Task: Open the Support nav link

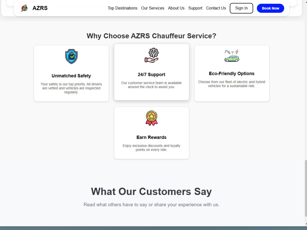Action: point(195,8)
